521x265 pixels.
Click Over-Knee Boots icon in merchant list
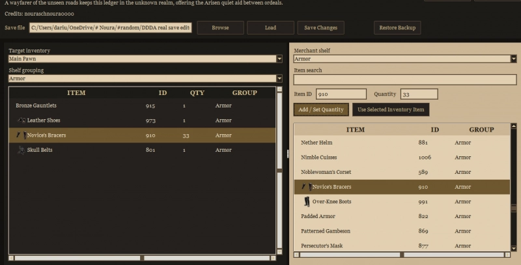(x=307, y=202)
